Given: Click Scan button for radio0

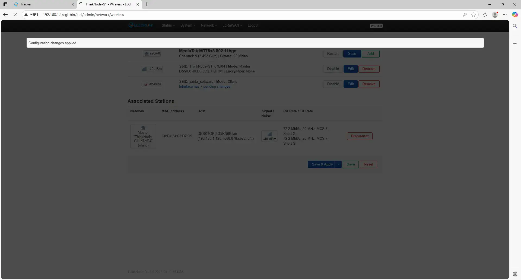Looking at the screenshot, I should tap(352, 54).
